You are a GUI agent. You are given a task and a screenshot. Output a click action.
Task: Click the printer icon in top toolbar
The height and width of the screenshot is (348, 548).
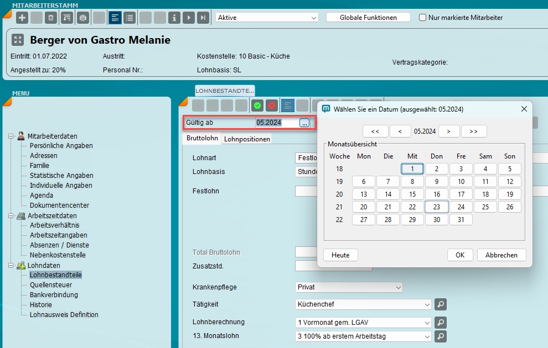(82, 18)
